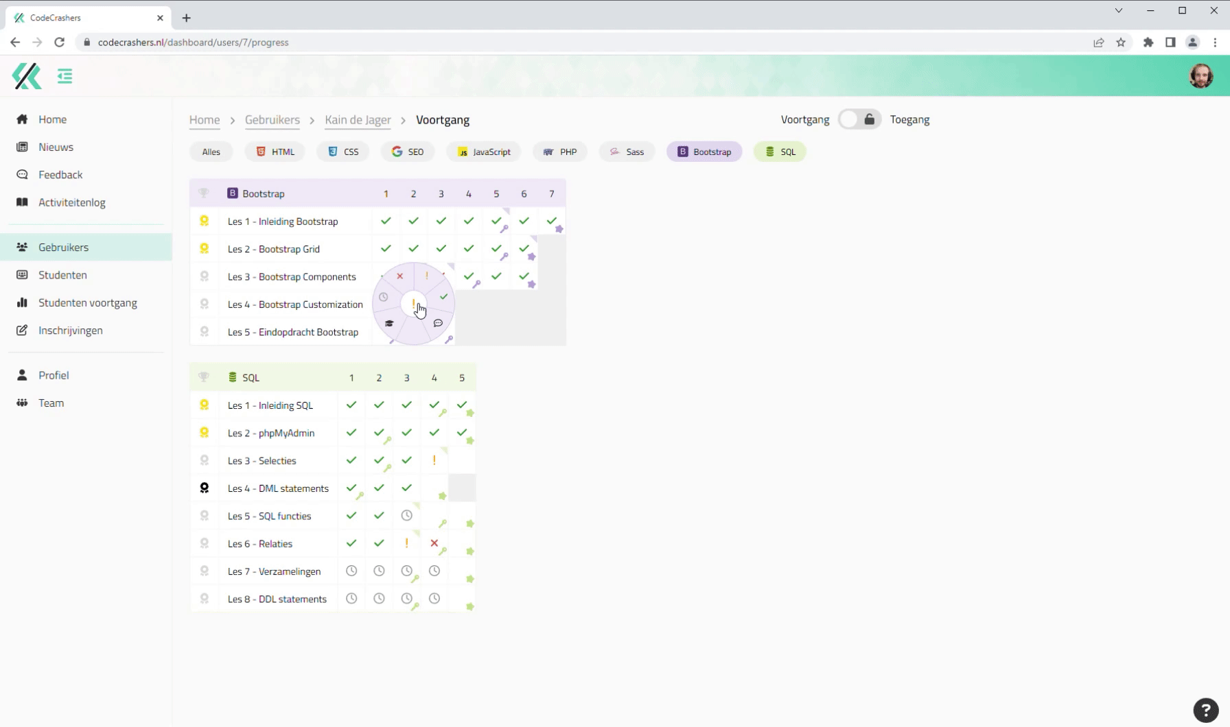Image resolution: width=1230 pixels, height=727 pixels.
Task: Toggle the Voortgang/Toegang switch
Action: (x=859, y=119)
